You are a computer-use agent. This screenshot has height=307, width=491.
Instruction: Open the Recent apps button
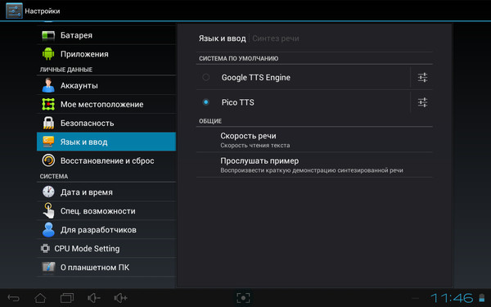click(67, 298)
